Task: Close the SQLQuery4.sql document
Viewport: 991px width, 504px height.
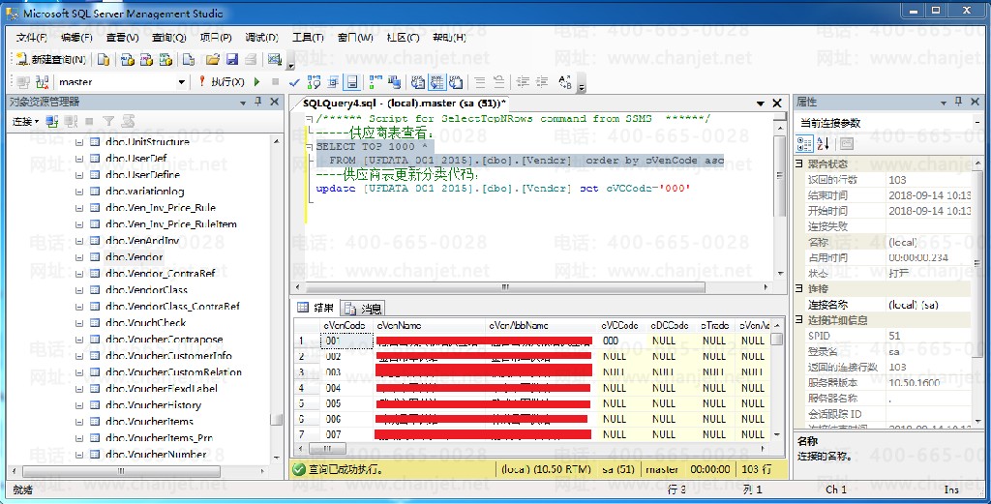Action: pyautogui.click(x=777, y=103)
